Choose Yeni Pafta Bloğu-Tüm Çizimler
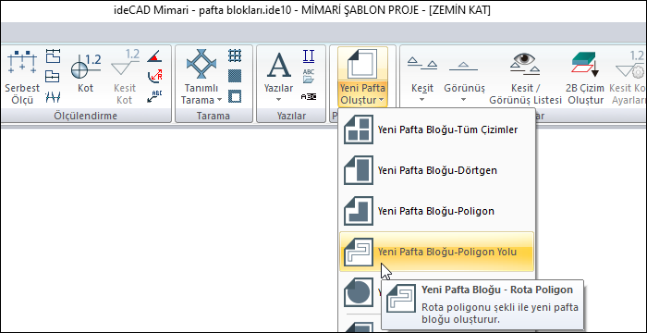This screenshot has height=333, width=647. tap(436, 129)
